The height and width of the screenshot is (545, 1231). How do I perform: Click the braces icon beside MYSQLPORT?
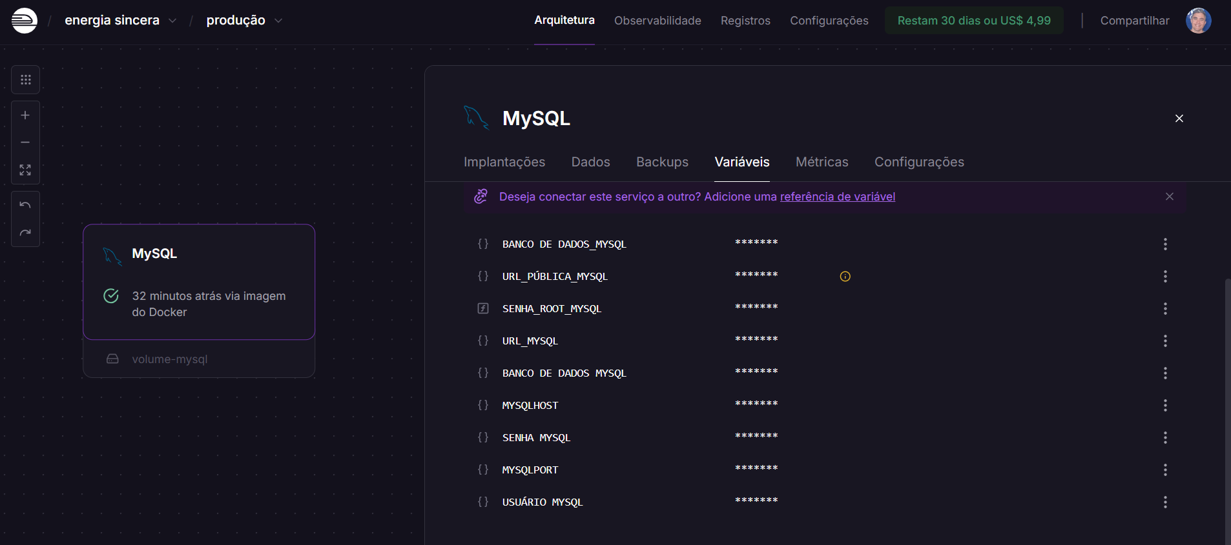(x=483, y=469)
